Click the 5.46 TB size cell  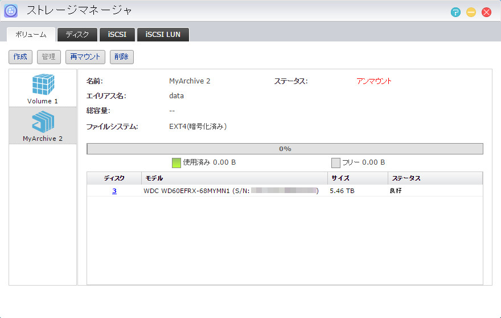point(342,191)
